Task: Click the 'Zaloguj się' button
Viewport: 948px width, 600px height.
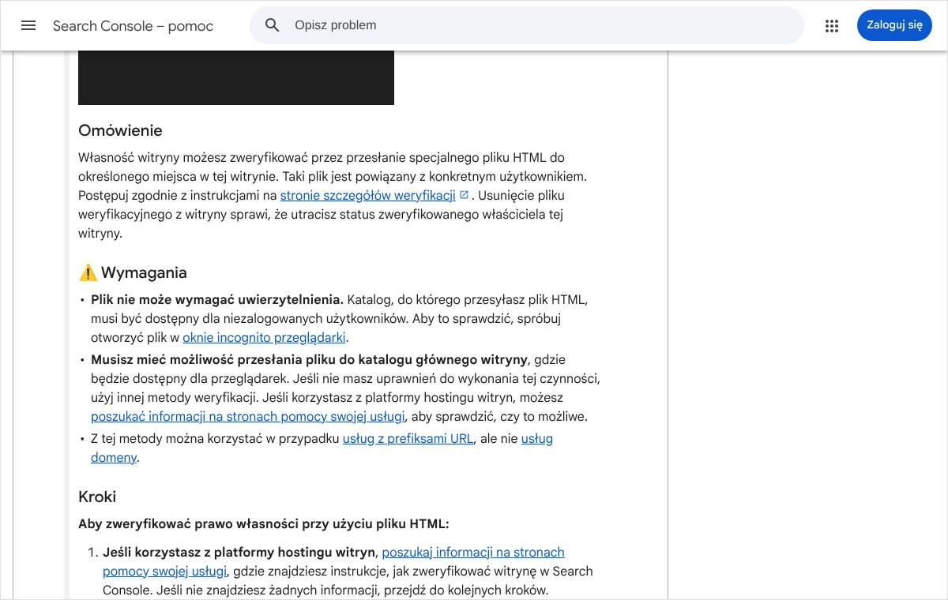Action: point(894,25)
